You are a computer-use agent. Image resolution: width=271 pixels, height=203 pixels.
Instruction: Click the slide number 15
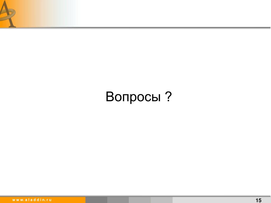[258, 200]
